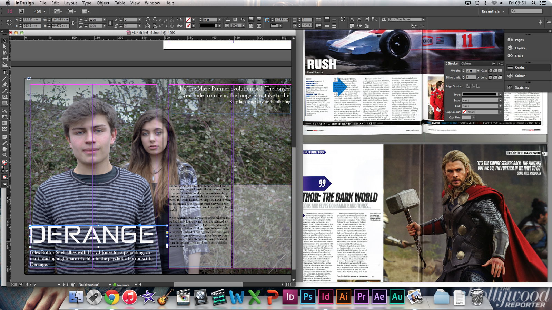Select the Selection tool in the Tools panel

[x=4, y=41]
